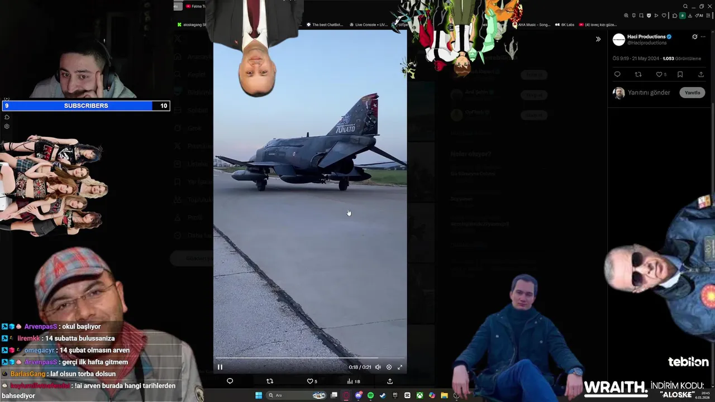Open Xbox app from the taskbar
This screenshot has width=715, height=402.
420,395
